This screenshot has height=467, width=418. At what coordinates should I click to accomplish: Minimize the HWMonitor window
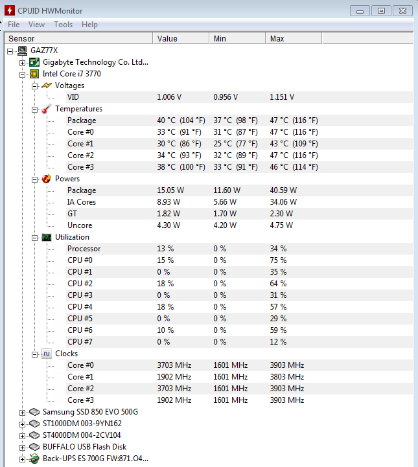tap(360, 11)
